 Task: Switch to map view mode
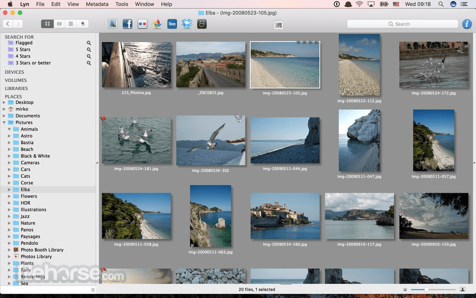click(82, 24)
